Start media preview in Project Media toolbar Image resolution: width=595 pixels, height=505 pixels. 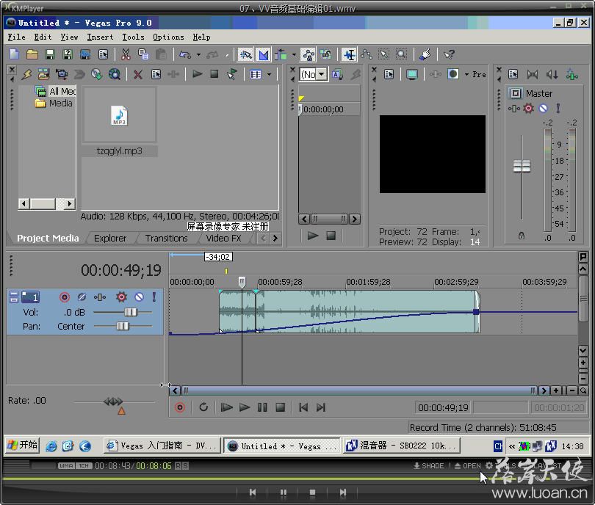point(197,74)
